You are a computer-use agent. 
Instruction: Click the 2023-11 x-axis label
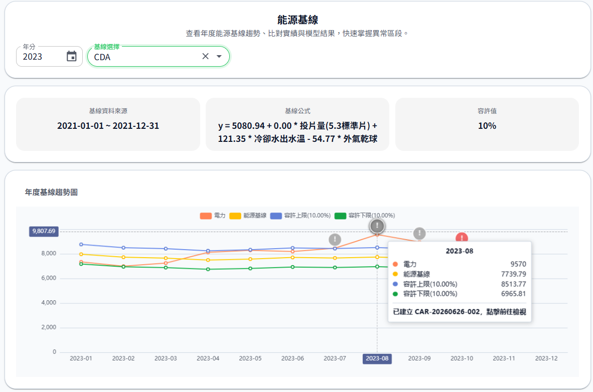[x=504, y=358]
